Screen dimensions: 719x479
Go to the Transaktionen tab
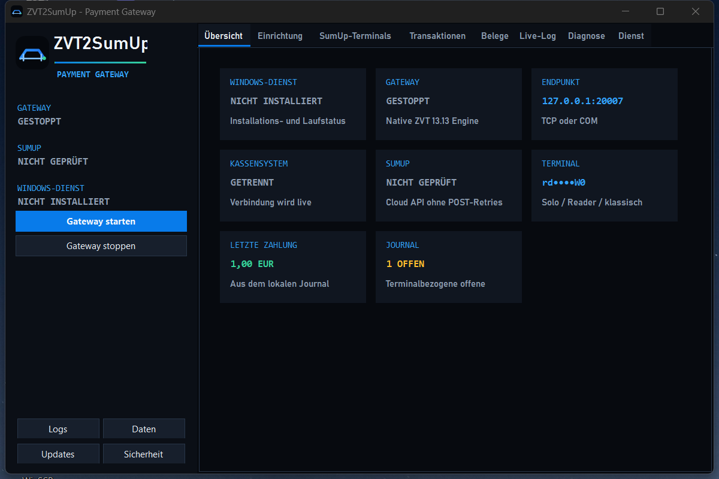pyautogui.click(x=437, y=36)
